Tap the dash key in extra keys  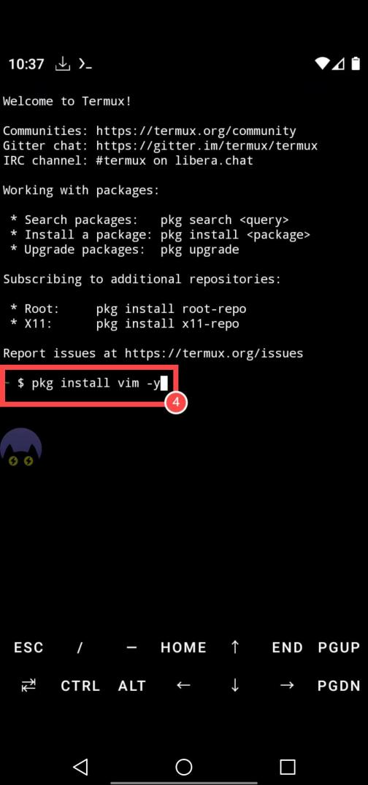coord(132,647)
